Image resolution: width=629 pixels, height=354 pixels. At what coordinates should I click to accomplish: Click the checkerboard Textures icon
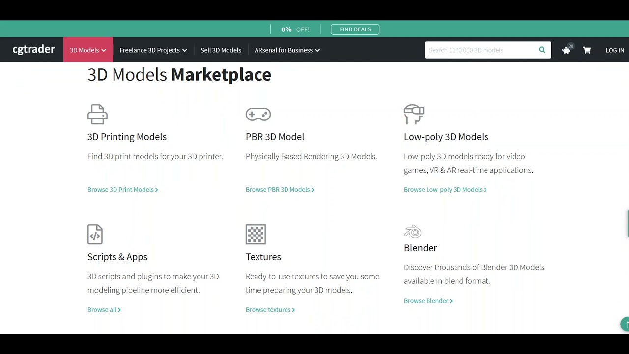point(256,234)
